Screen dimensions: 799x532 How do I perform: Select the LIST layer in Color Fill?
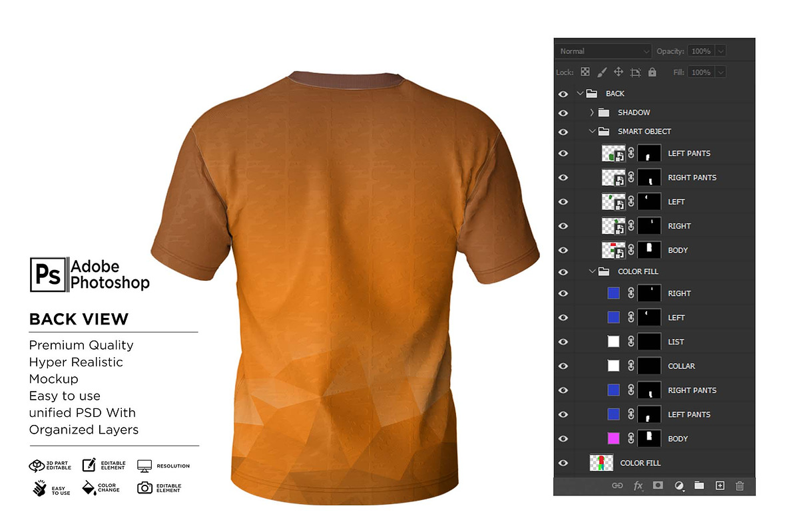[x=676, y=342]
